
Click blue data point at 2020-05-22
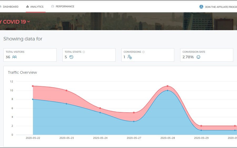point(33,99)
